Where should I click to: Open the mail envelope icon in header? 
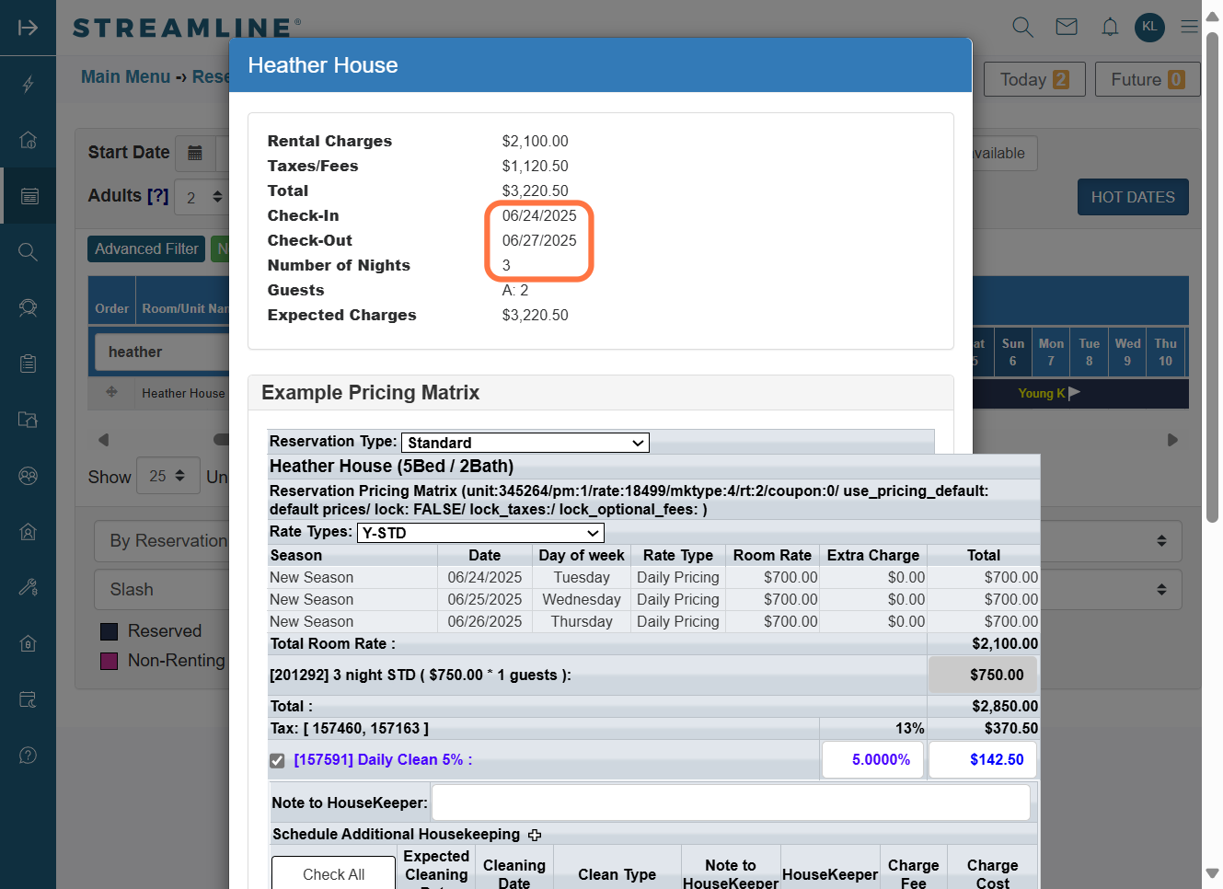pyautogui.click(x=1067, y=27)
